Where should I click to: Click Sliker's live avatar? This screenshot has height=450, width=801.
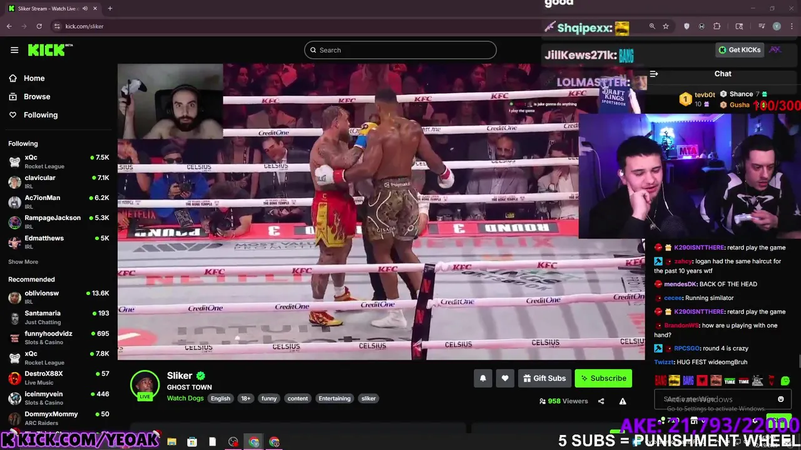[x=145, y=386]
